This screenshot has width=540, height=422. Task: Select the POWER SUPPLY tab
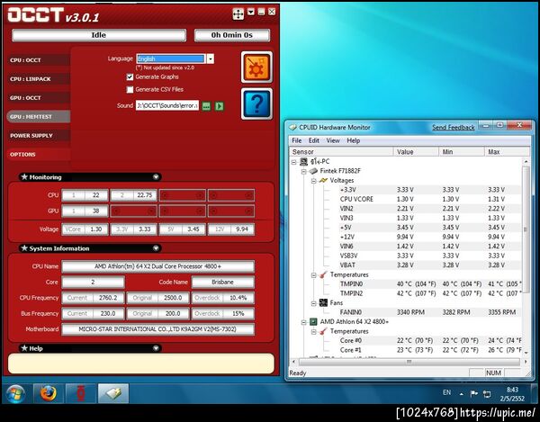[38, 136]
